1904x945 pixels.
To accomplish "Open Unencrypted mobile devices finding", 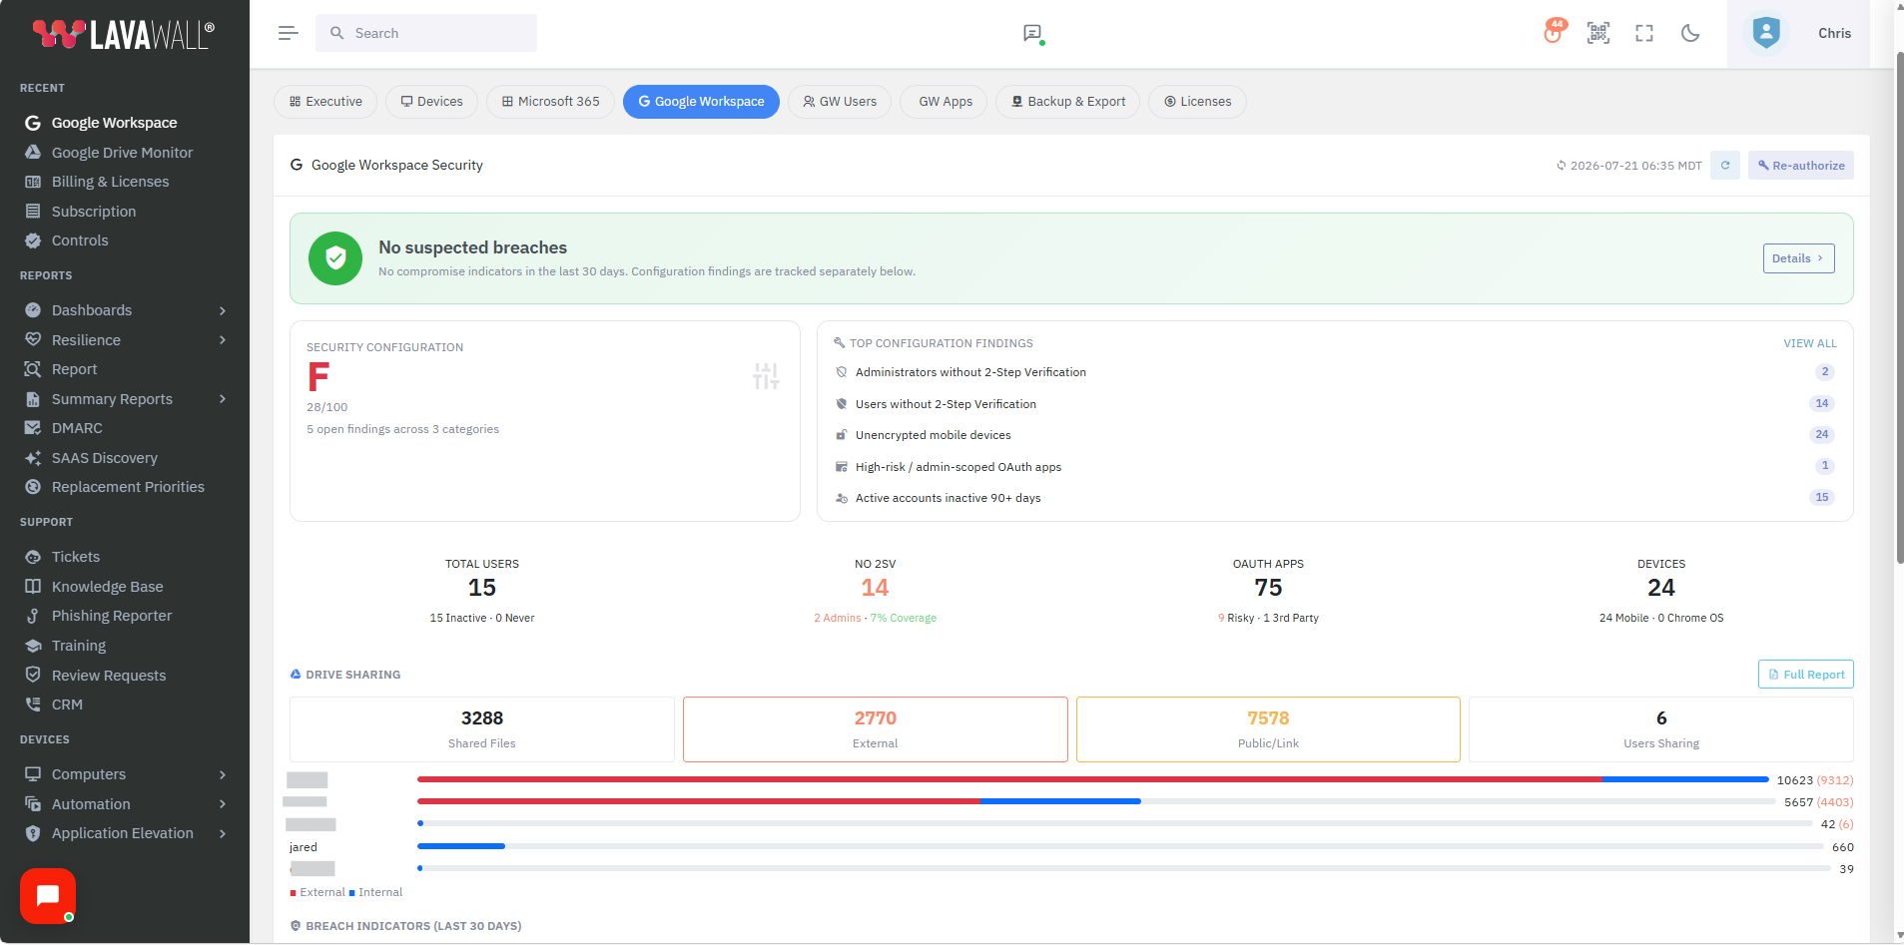I will 1335,435.
